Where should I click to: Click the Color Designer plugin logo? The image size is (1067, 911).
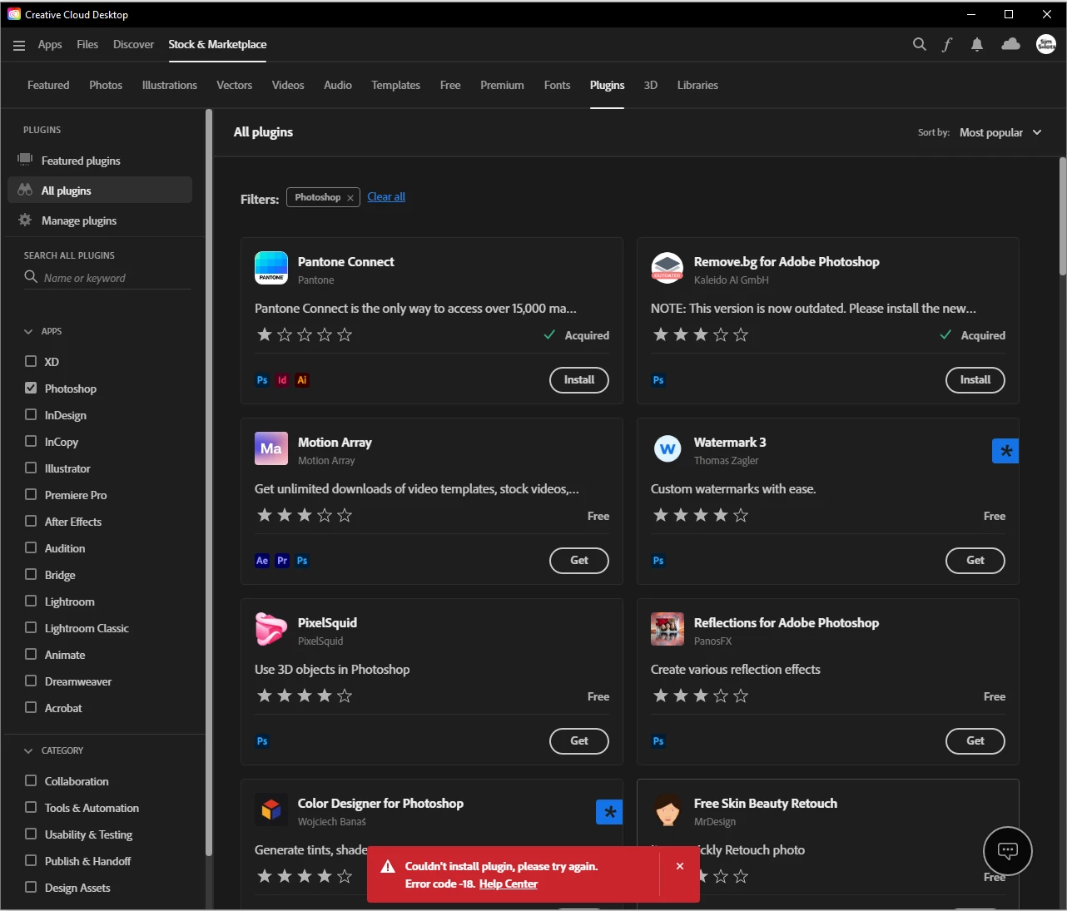[271, 810]
